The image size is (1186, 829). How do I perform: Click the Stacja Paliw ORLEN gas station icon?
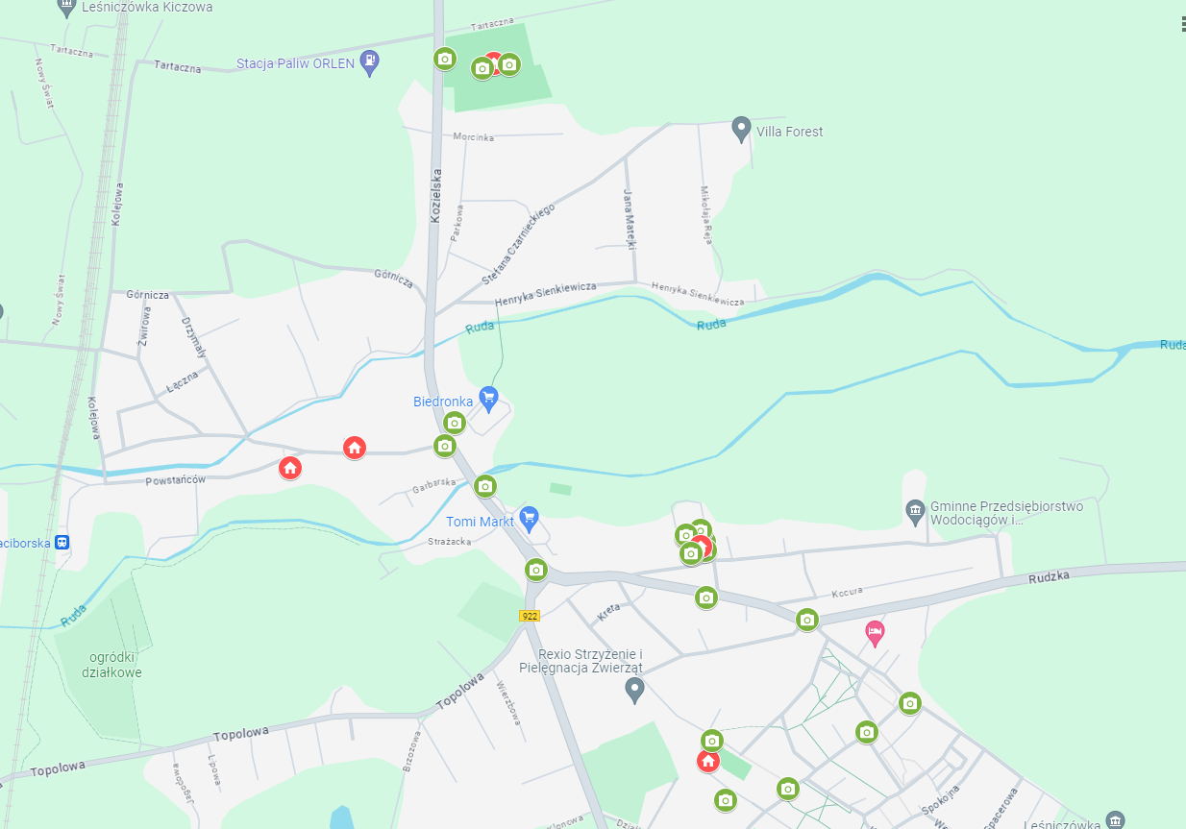pyautogui.click(x=369, y=63)
